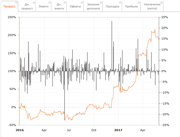Switch to the Дн. прирост tab
The width and height of the screenshot is (180, 137).
click(27, 6)
